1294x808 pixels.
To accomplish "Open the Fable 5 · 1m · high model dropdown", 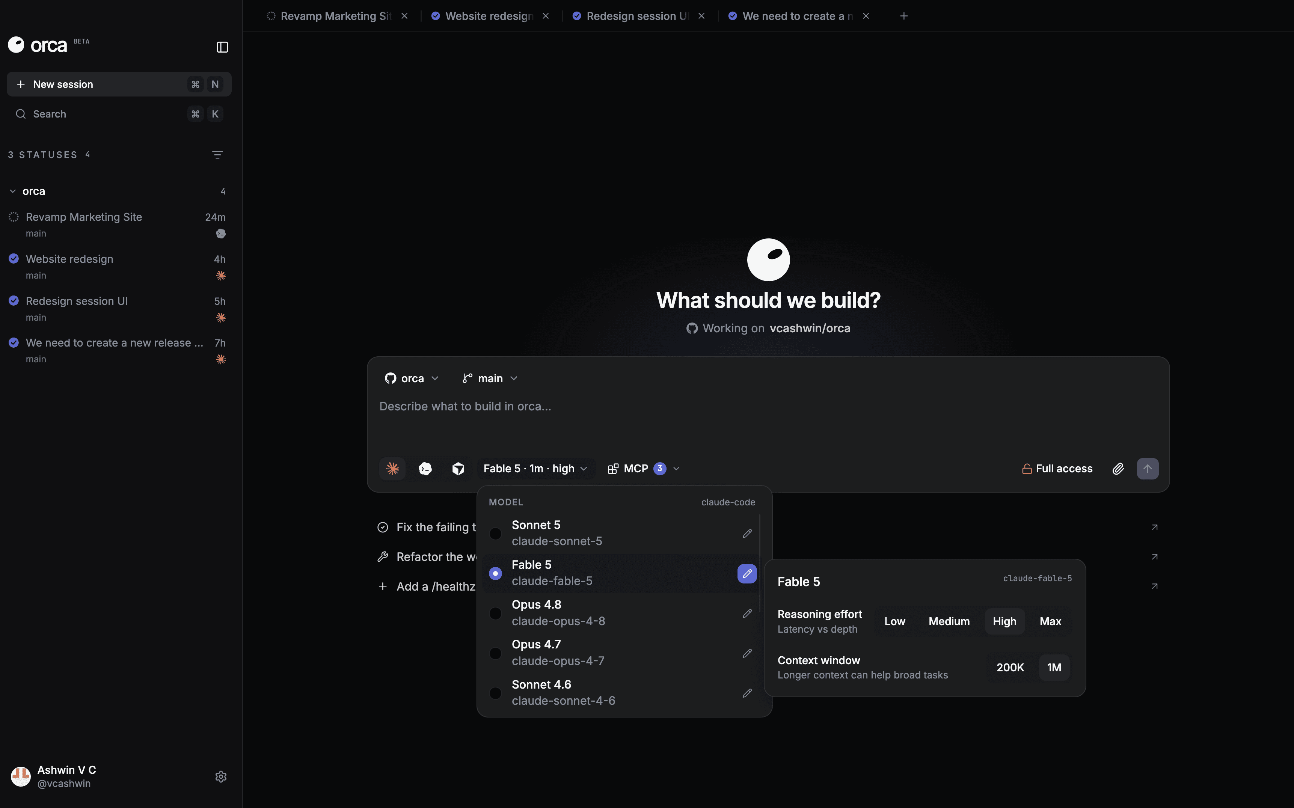I will 535,469.
